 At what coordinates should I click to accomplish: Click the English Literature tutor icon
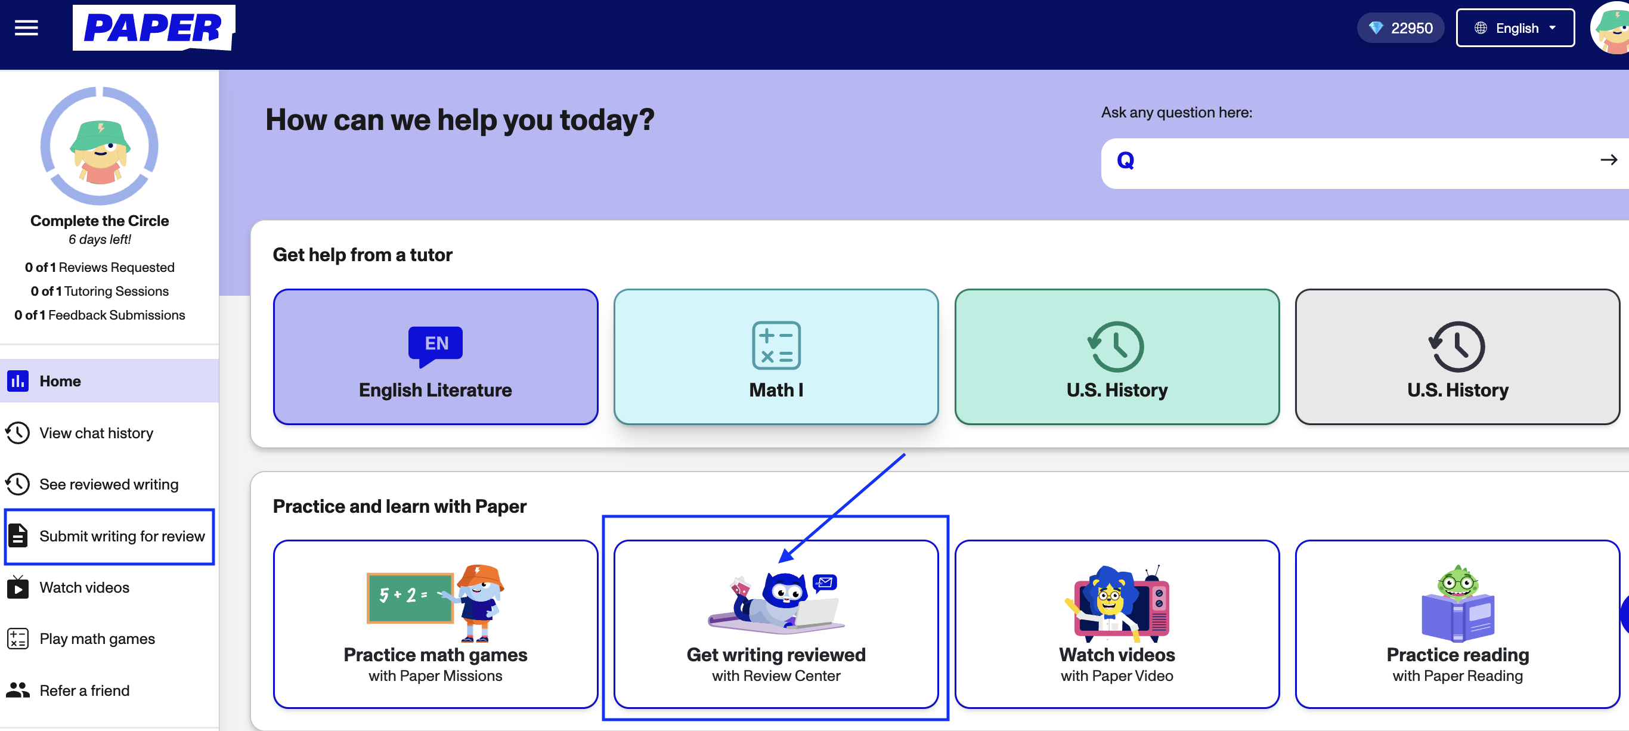click(x=434, y=342)
